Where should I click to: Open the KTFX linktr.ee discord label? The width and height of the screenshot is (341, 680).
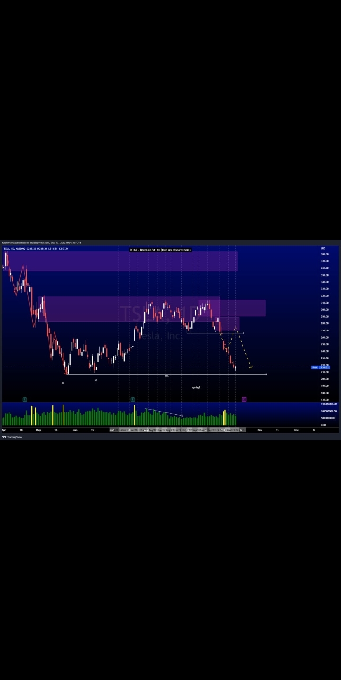pyautogui.click(x=161, y=250)
